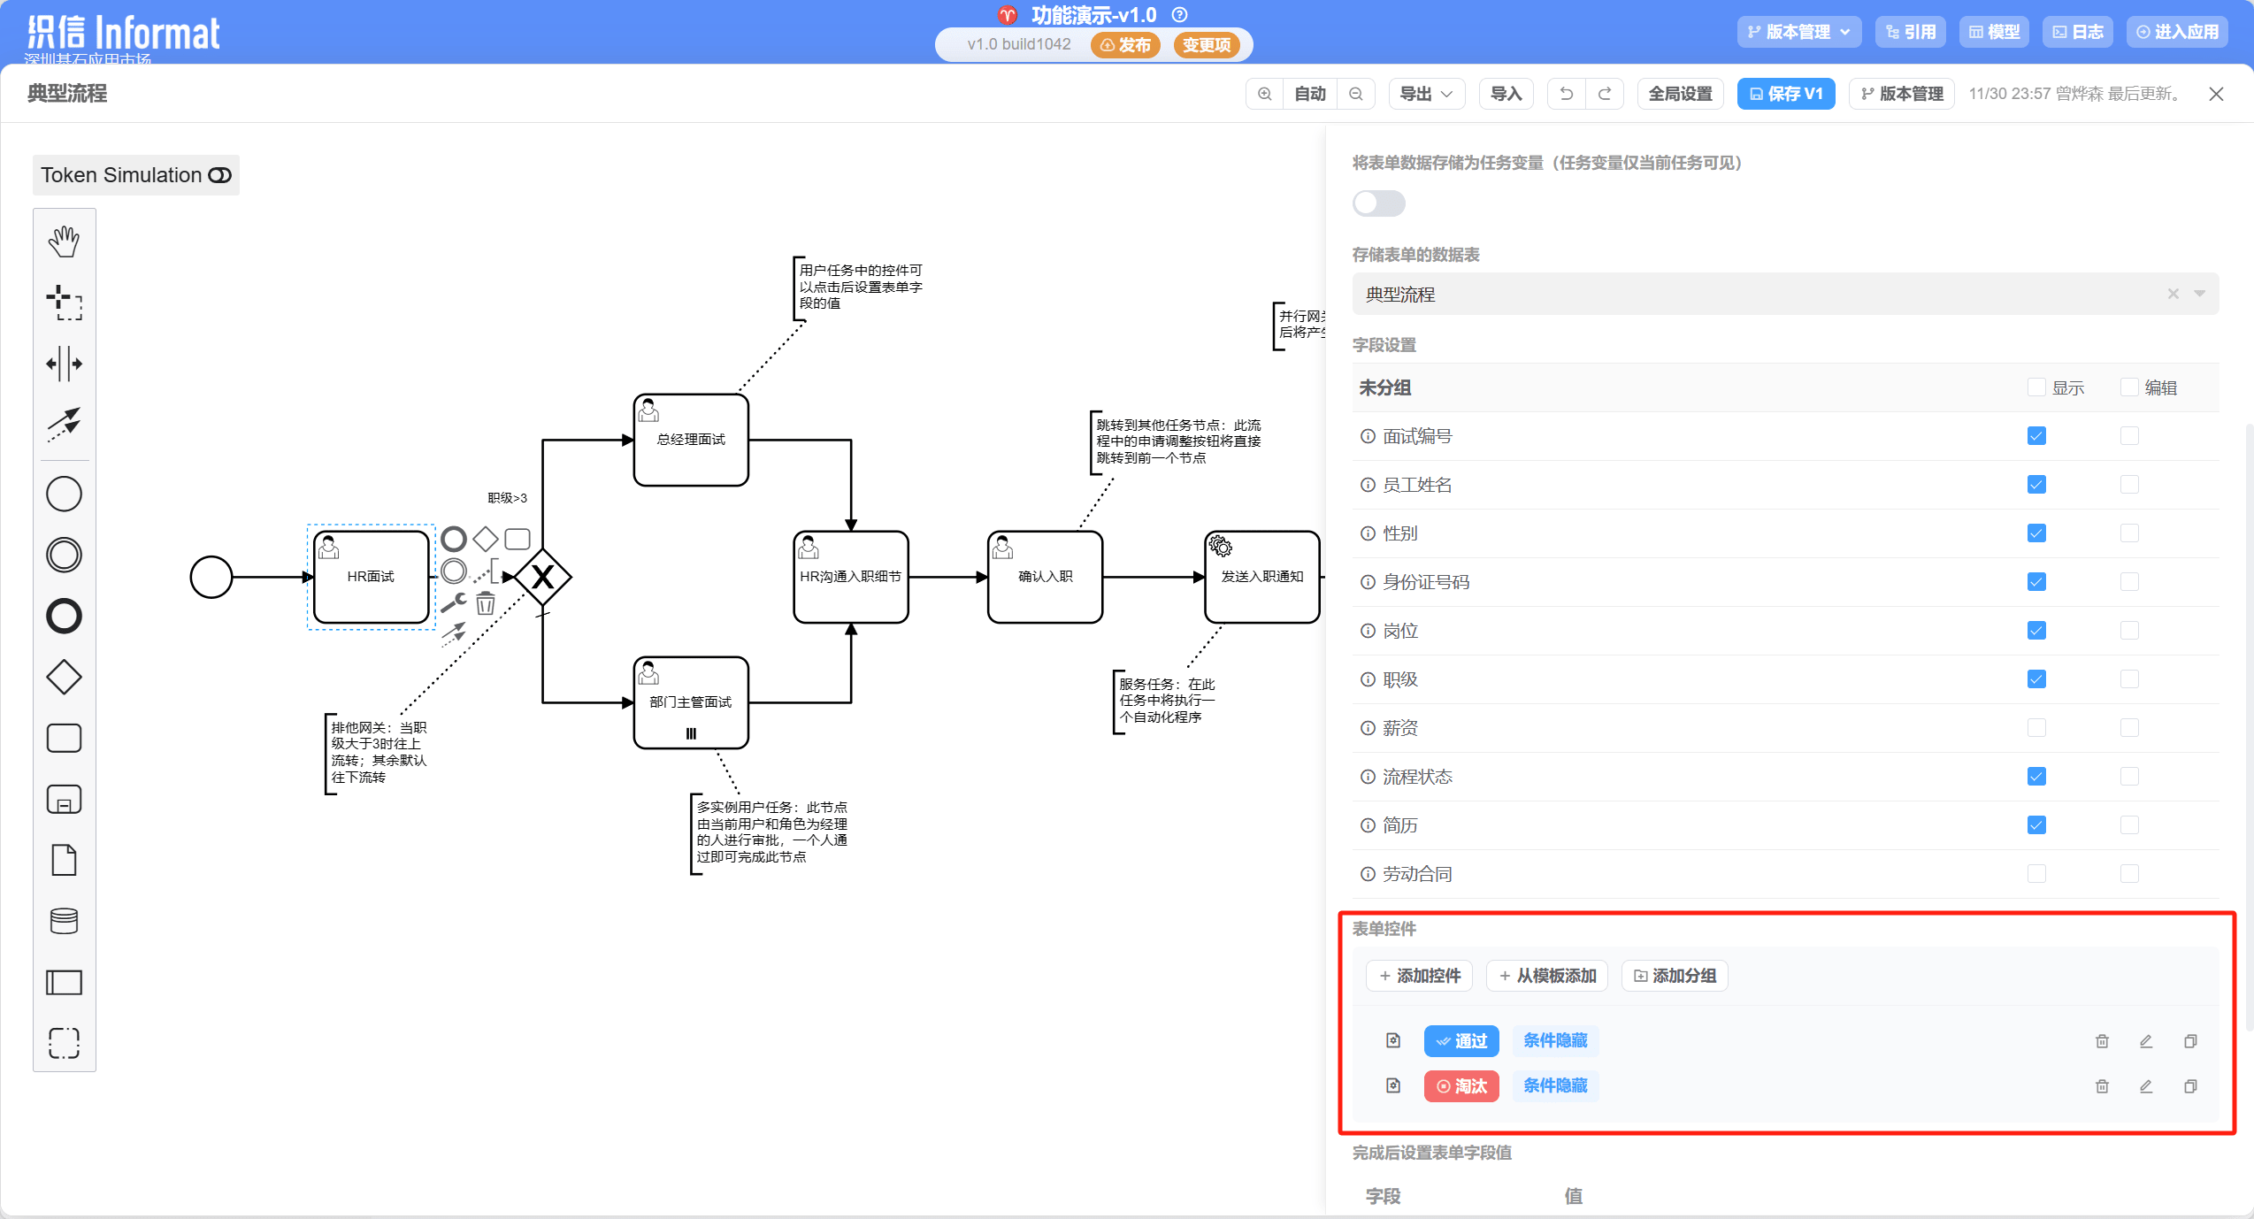
Task: Toggle the Token Simulation switch
Action: 219,175
